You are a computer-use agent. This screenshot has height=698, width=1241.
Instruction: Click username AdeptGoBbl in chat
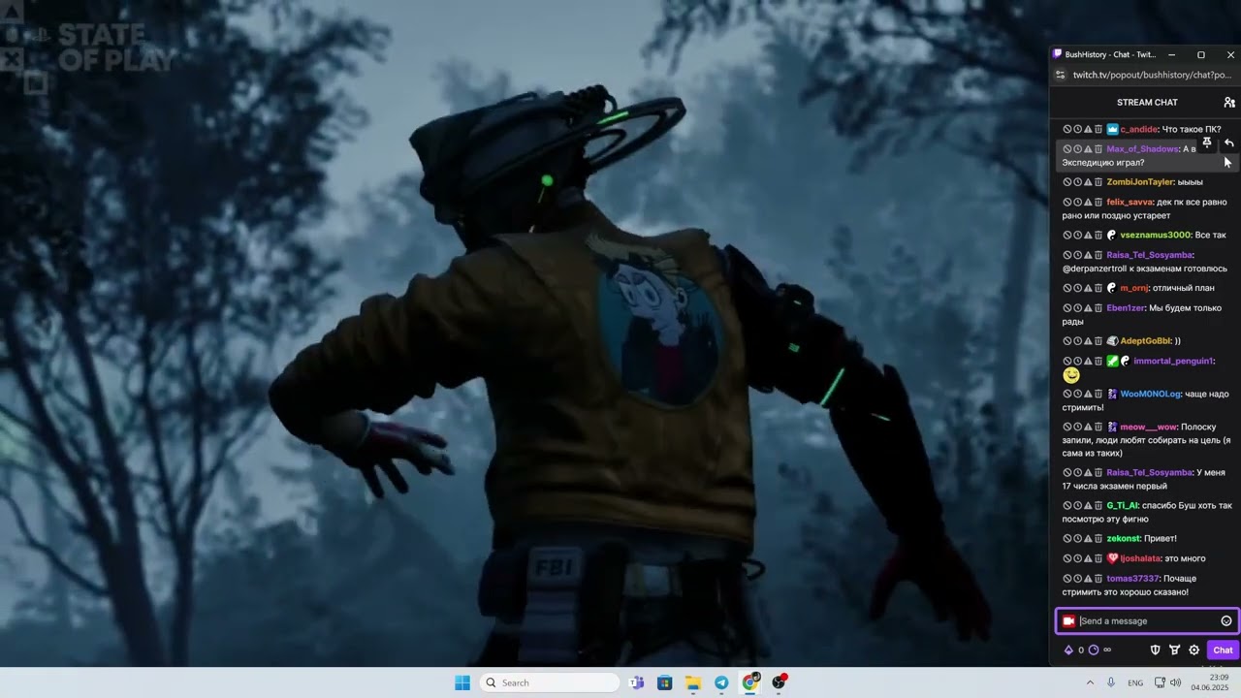pyautogui.click(x=1146, y=341)
